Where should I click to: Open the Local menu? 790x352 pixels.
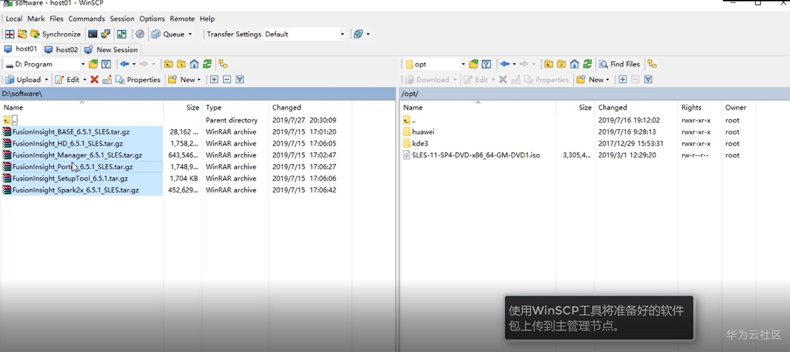14,19
